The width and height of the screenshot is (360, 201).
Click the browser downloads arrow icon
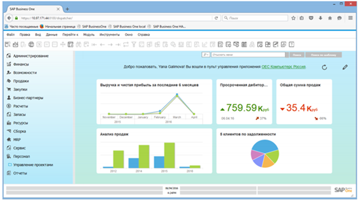point(320,18)
